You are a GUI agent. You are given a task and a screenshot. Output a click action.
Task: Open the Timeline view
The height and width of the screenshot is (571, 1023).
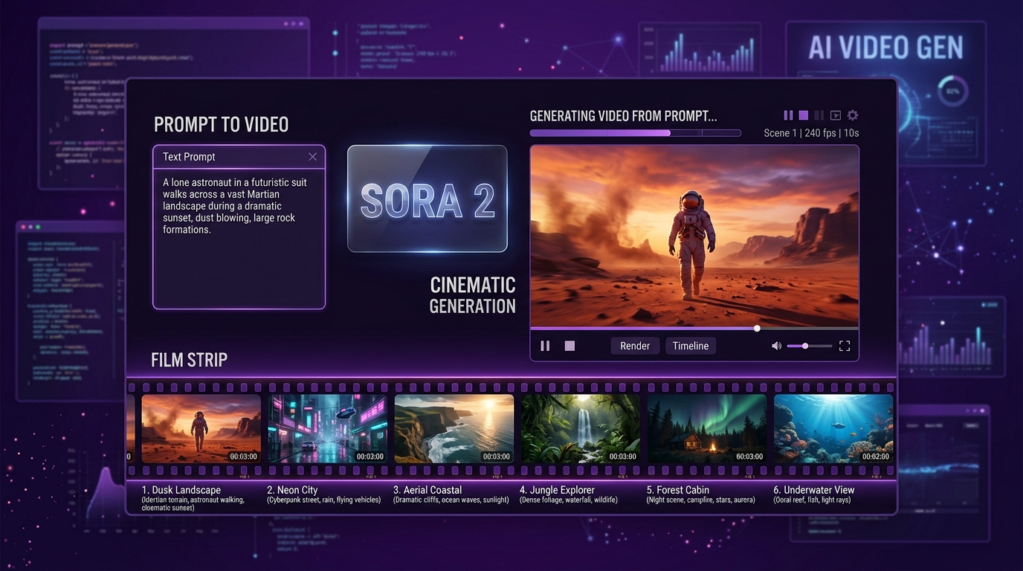click(x=690, y=345)
